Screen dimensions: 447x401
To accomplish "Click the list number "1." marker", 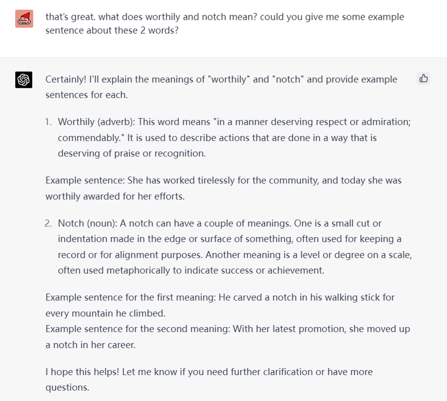I will [x=48, y=122].
